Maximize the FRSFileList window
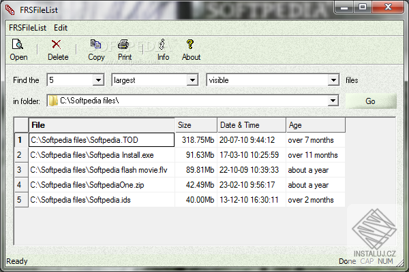409x272 pixels. 363,7
